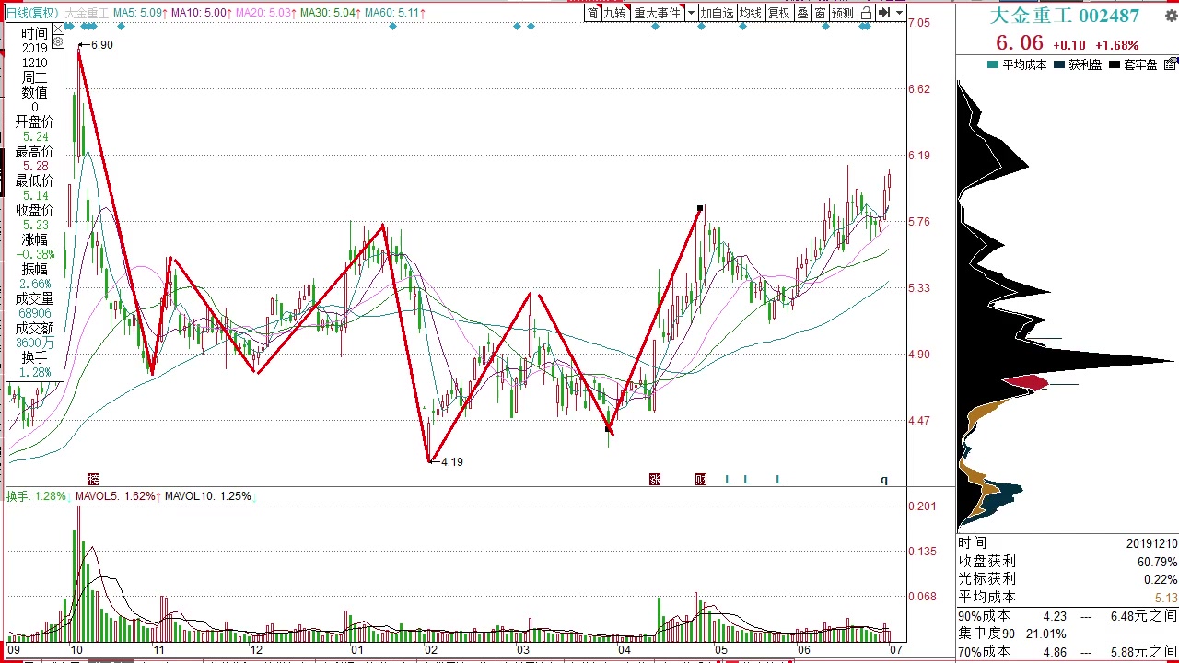
Task: Toggle 复权 price adjustment
Action: [779, 13]
